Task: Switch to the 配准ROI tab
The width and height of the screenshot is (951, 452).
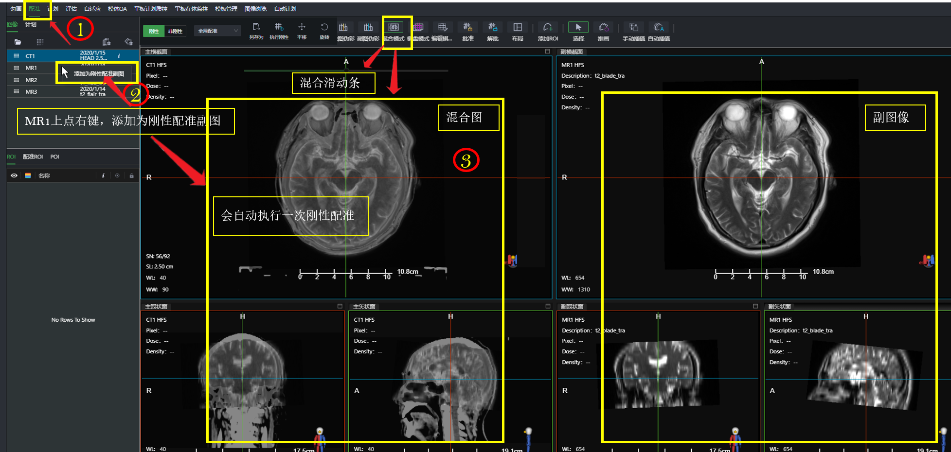Action: tap(33, 156)
